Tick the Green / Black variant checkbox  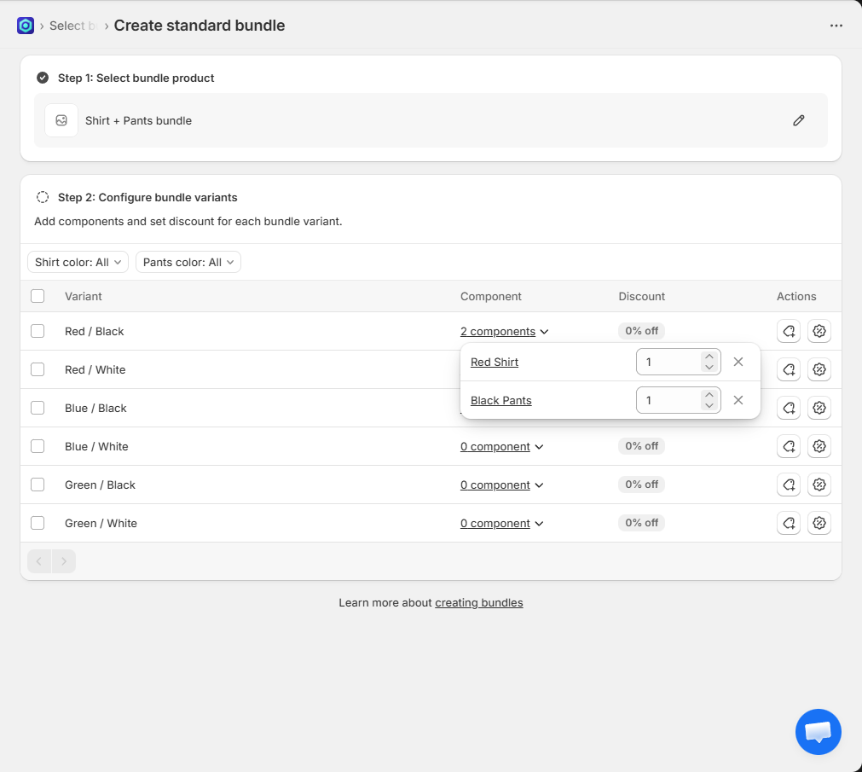tap(38, 485)
